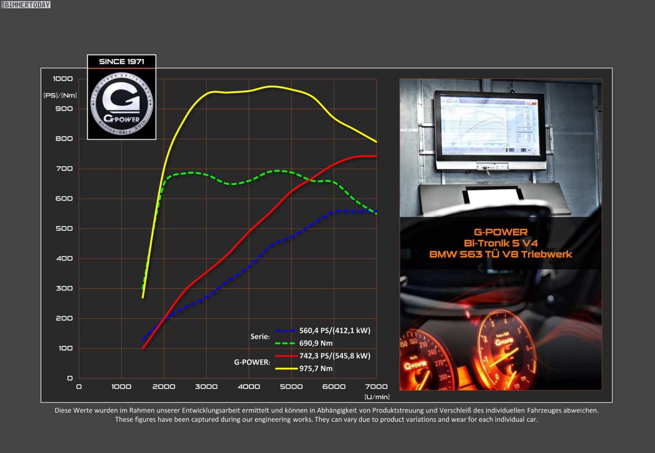Click the red solid legend line sample
The height and width of the screenshot is (453, 655).
(x=286, y=356)
